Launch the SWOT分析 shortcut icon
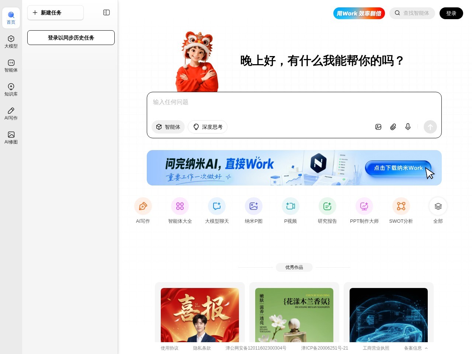Viewport: 472px width, 354px height. click(x=401, y=206)
